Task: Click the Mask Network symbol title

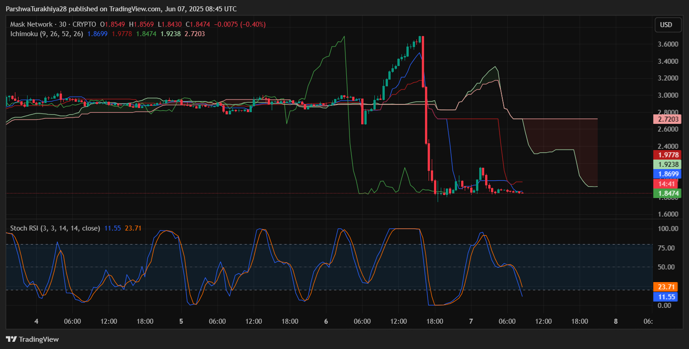Action: 37,24
